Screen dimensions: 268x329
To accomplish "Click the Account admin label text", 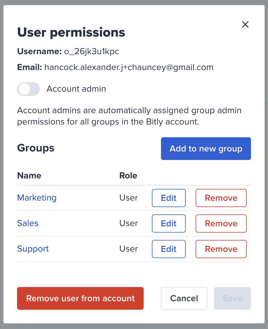I will tap(76, 89).
